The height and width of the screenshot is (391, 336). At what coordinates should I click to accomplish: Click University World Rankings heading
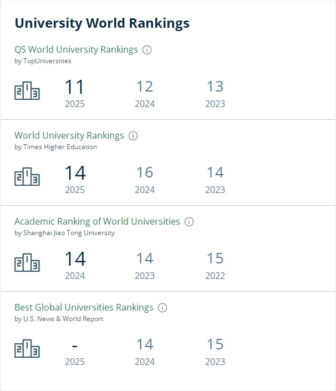tap(102, 23)
